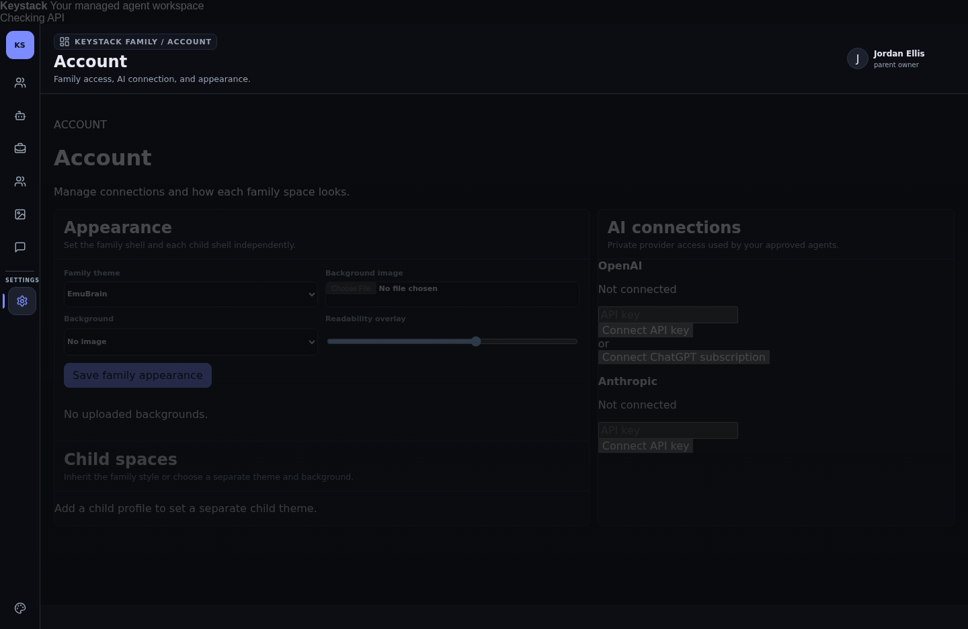Open the Background dropdown showing No image
This screenshot has height=629, width=968.
coord(191,342)
